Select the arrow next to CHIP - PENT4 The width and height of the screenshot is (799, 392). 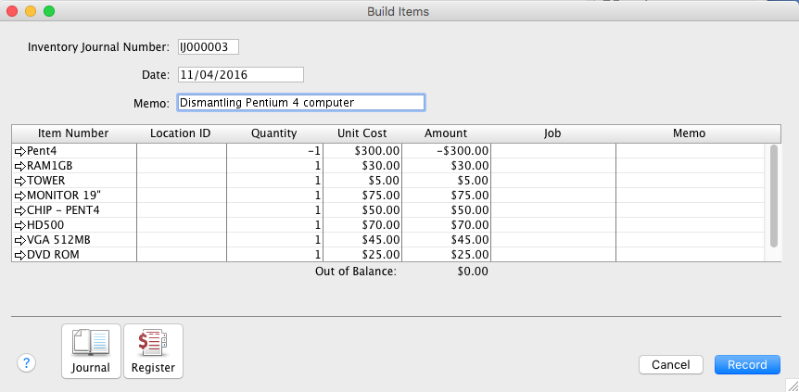19,210
